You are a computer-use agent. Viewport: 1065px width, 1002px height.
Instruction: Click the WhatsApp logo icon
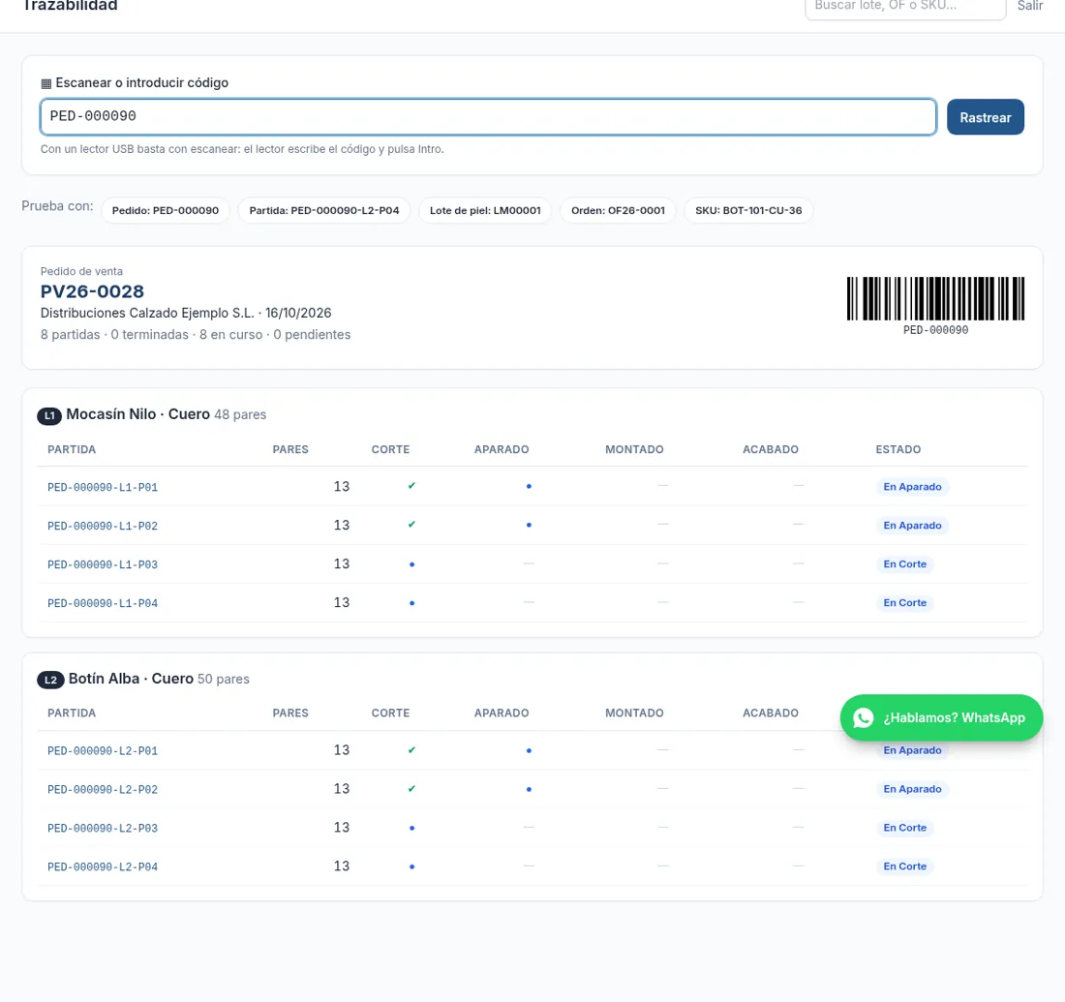click(863, 718)
